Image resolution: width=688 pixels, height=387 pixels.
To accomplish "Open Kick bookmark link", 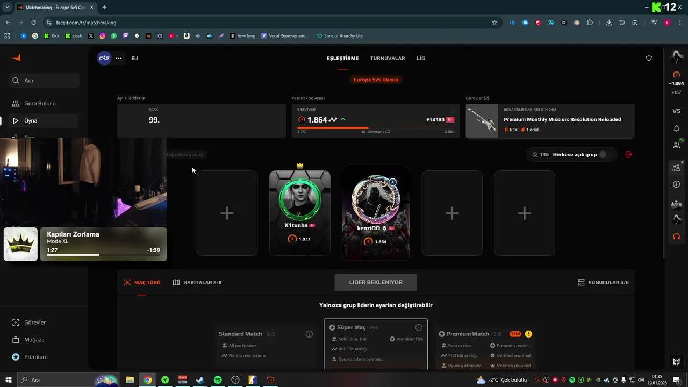I will pyautogui.click(x=52, y=36).
